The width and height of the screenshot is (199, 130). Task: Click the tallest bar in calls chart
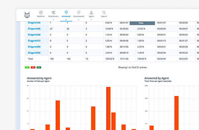tap(108, 108)
